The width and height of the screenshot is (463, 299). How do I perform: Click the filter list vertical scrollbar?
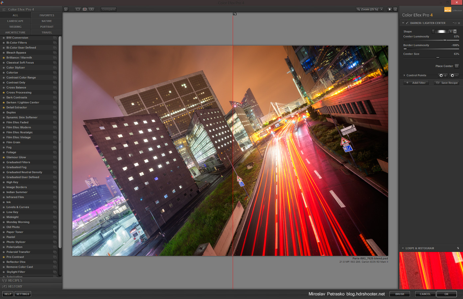(x=60, y=142)
